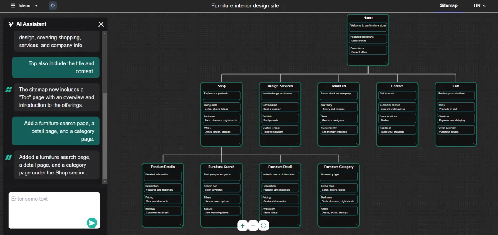Click the Furniture interior design site title
The height and width of the screenshot is (235, 498).
[x=245, y=6]
